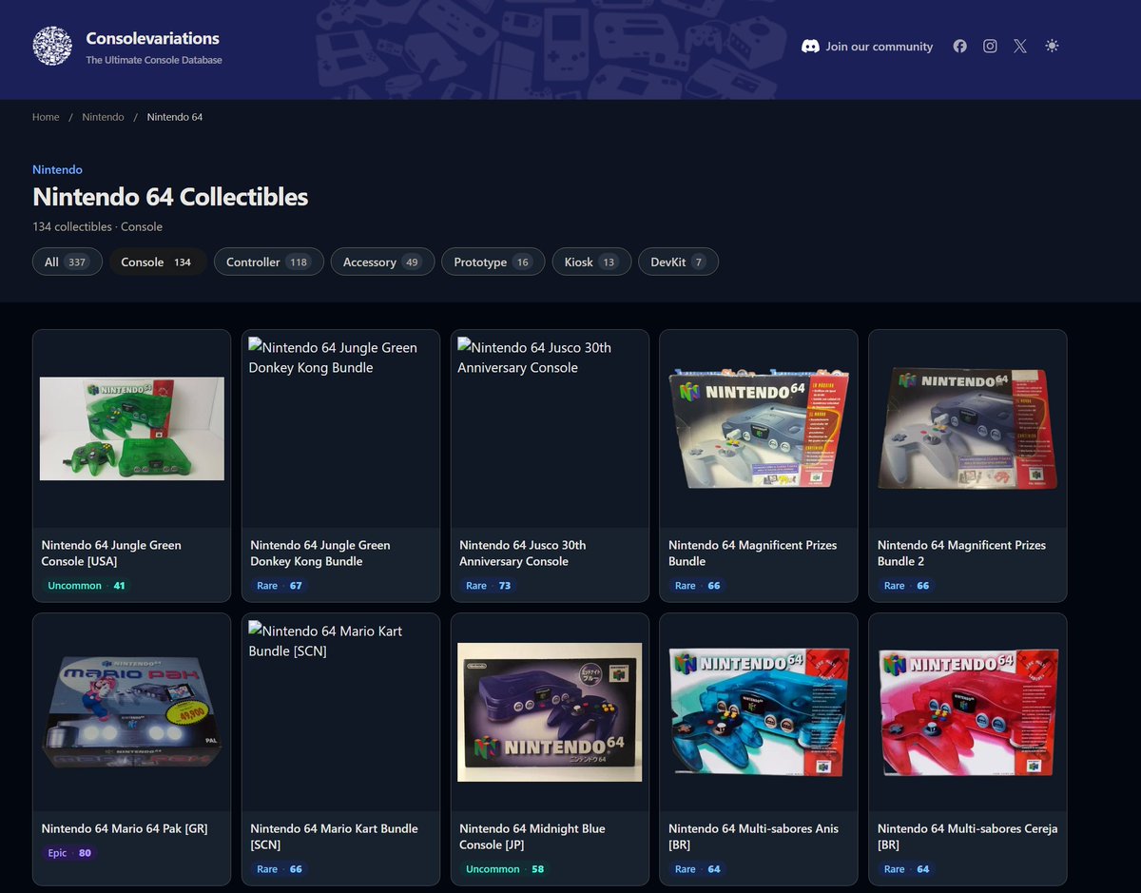Filter by Accessory 49
This screenshot has height=893, width=1141.
tap(382, 262)
